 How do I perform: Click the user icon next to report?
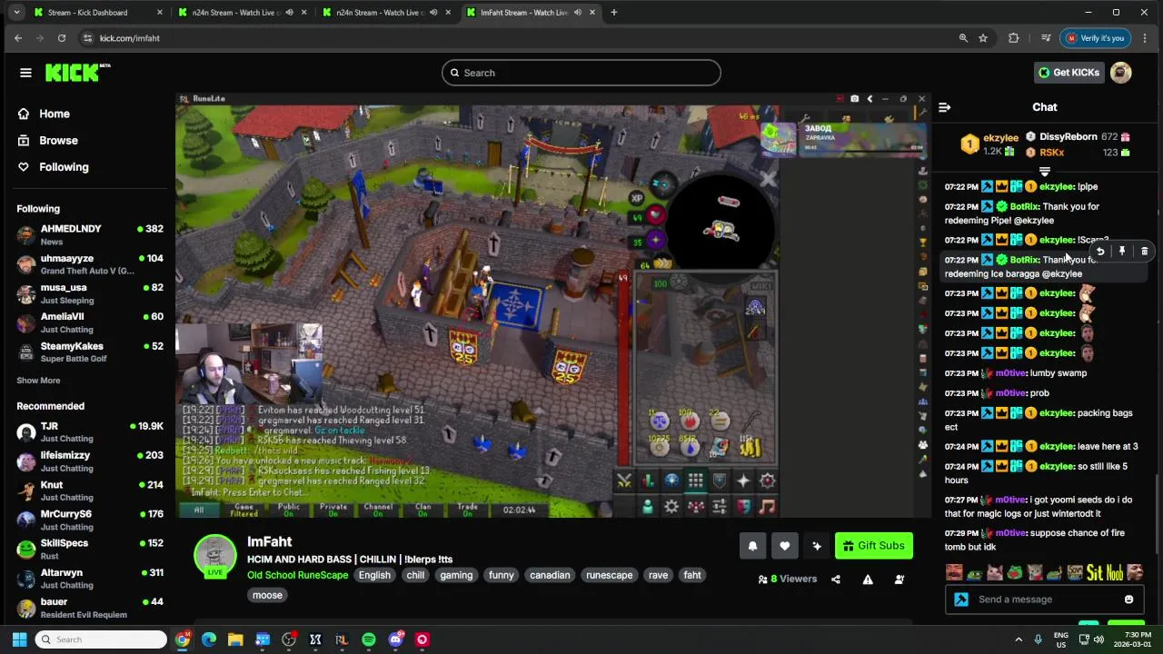click(x=900, y=580)
